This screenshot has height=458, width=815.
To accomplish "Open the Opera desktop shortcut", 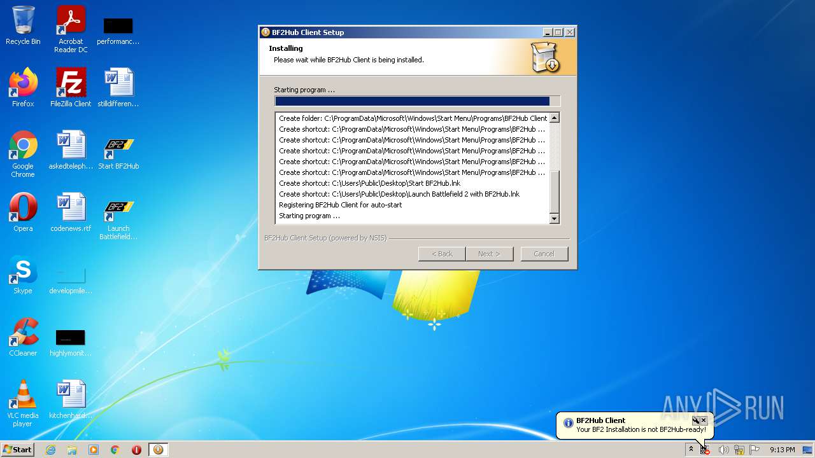I will coord(23,212).
